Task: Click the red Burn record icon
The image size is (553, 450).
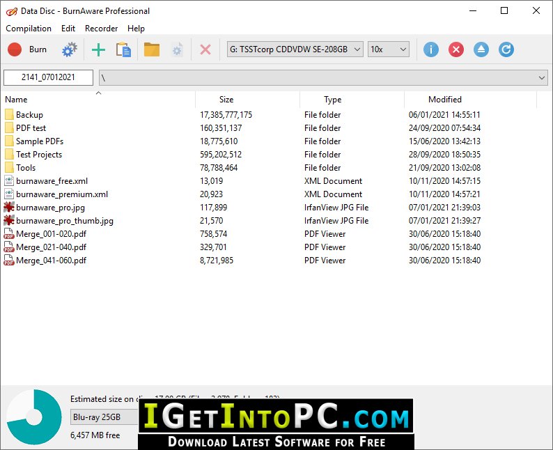Action: coord(15,49)
